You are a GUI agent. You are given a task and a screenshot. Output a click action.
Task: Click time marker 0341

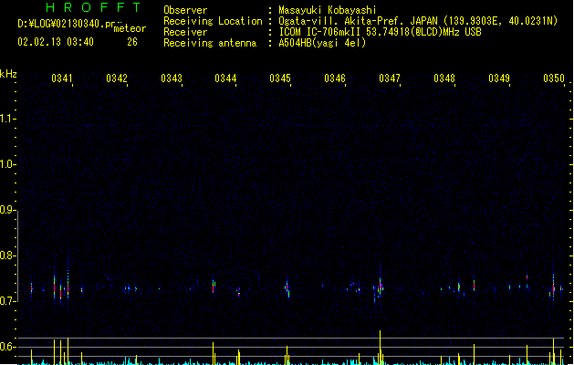62,78
